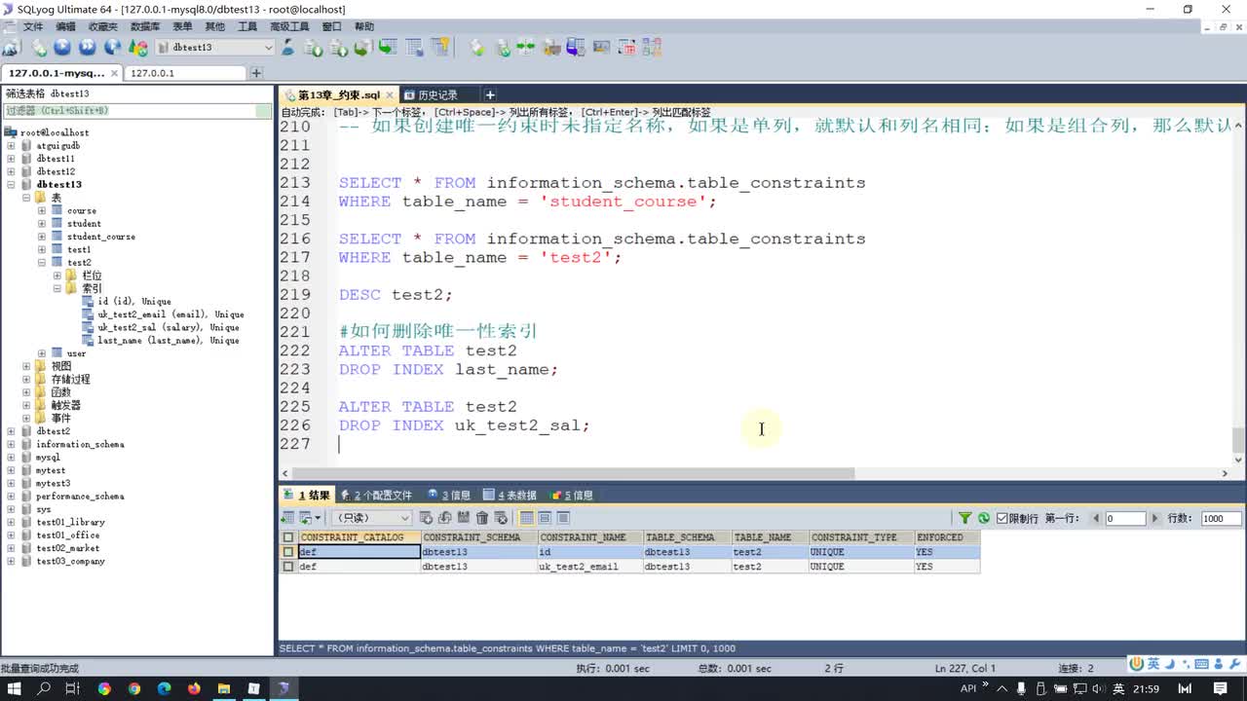1247x701 pixels.
Task: Click the 第一行 start row input
Action: [1124, 519]
